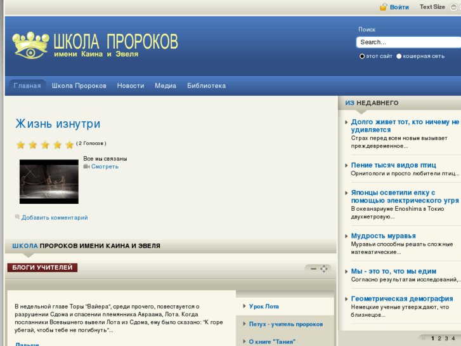Rate article with fourth star
This screenshot has height=346, width=461.
pyautogui.click(x=57, y=145)
